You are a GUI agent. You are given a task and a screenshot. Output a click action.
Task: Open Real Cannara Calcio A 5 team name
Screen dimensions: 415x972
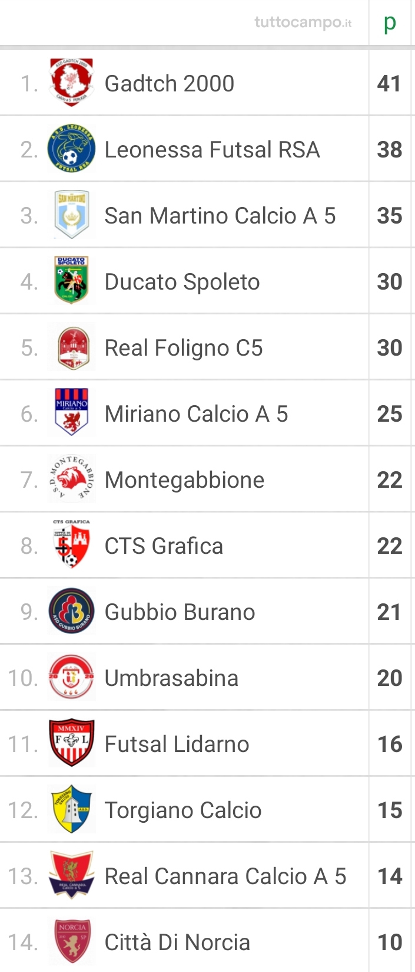coord(225,876)
